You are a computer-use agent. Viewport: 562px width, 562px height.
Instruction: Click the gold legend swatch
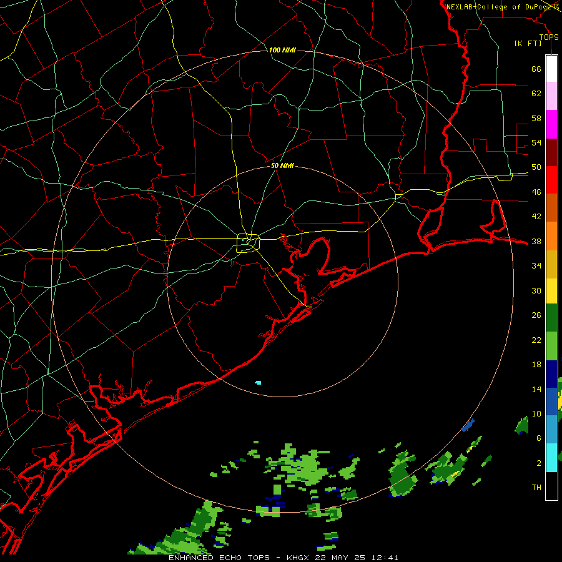tap(551, 264)
